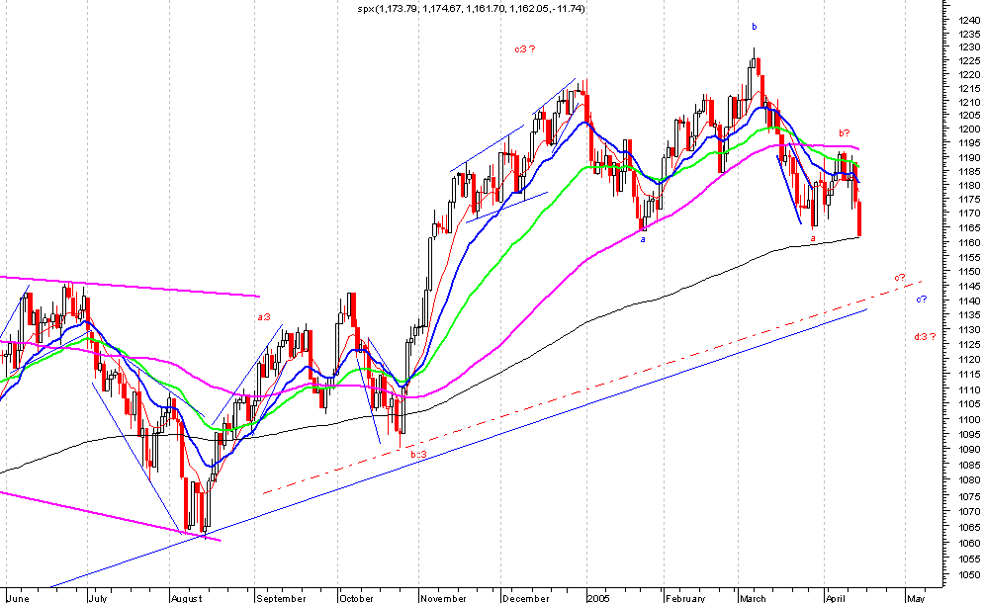The width and height of the screenshot is (983, 603).
Task: Select the 1200 price axis value
Action: [969, 129]
